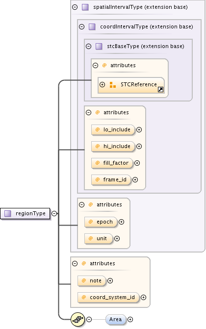Expand the note attribute
Viewport: 206px width, 329px height.
coord(110,281)
